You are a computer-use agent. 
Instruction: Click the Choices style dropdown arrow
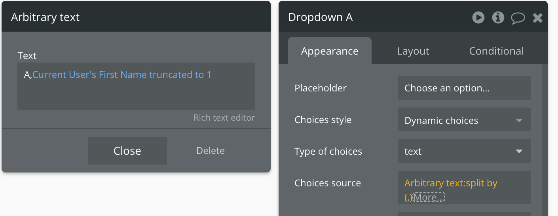coord(519,120)
